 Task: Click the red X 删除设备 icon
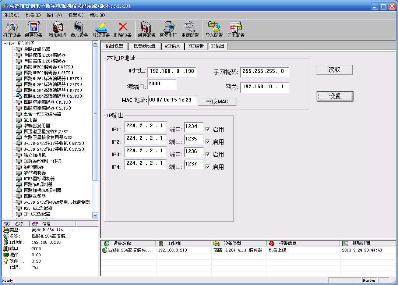(123, 26)
